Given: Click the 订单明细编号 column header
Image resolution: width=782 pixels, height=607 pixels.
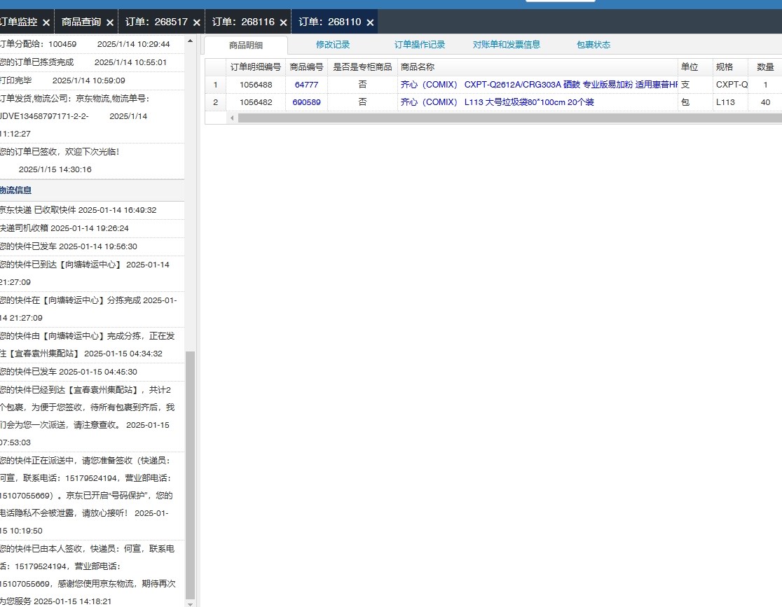Looking at the screenshot, I should tap(255, 67).
